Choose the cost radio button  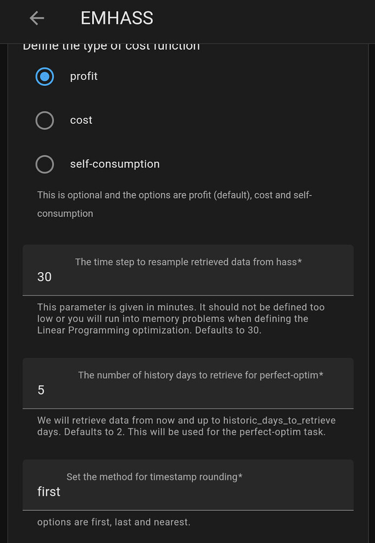click(44, 120)
